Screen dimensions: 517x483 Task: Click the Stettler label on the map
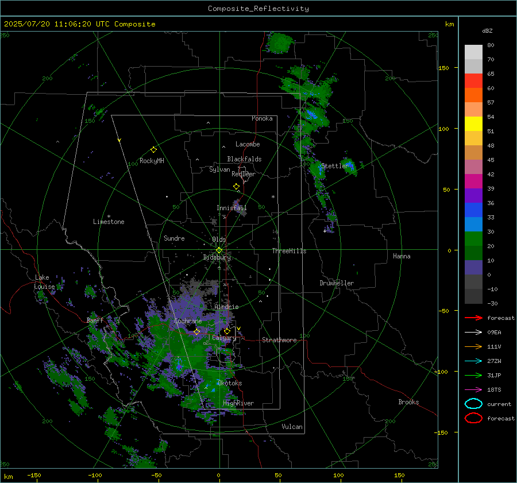(335, 166)
